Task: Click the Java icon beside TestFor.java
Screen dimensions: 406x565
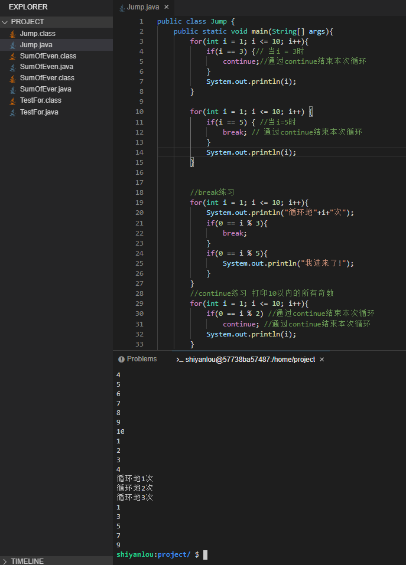Action: tap(12, 112)
